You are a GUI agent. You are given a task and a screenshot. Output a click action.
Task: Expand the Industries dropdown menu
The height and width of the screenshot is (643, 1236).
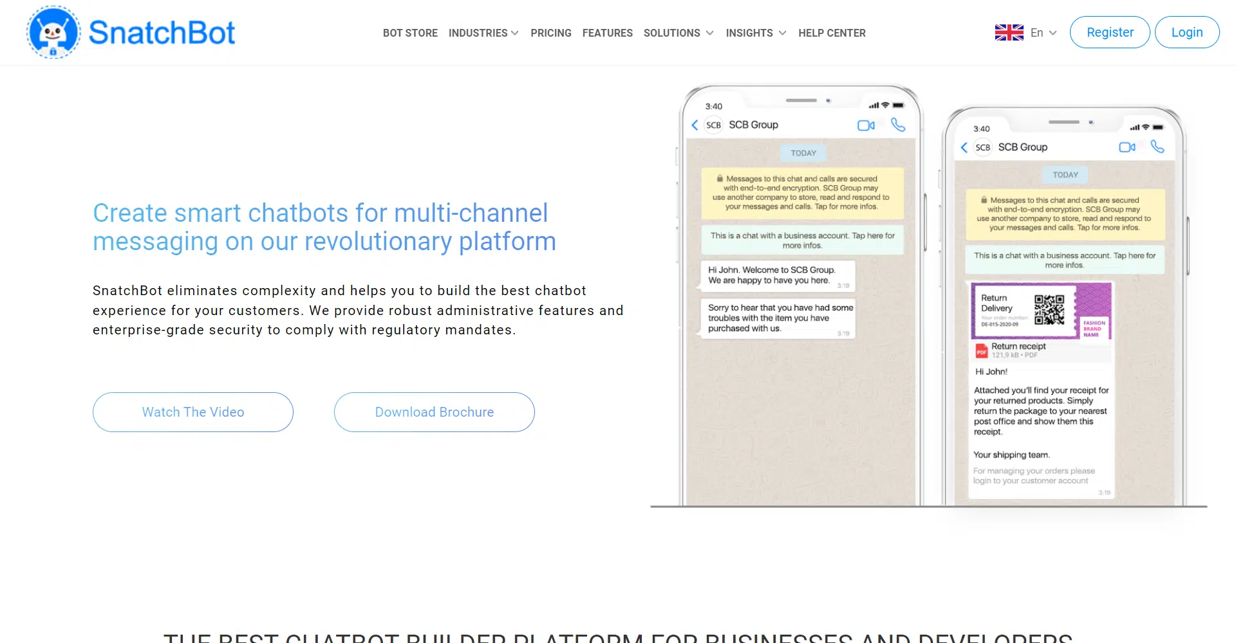pos(483,33)
